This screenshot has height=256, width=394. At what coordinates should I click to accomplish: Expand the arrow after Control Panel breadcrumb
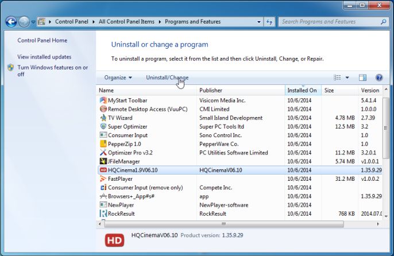[x=94, y=22]
